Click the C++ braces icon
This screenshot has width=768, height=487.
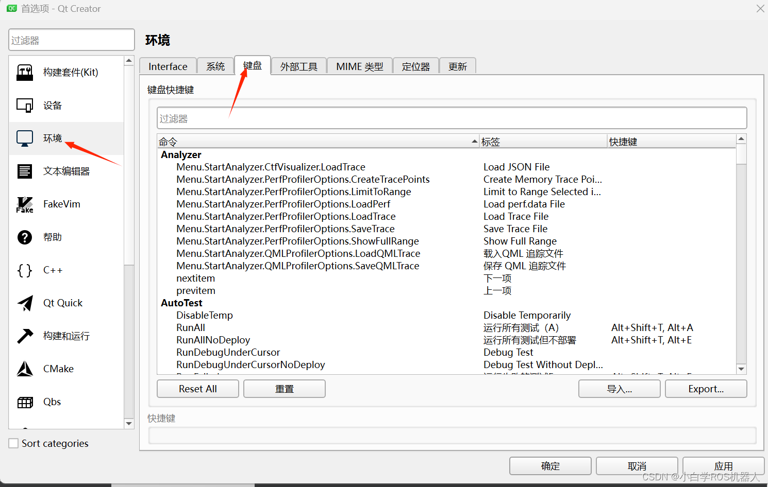pyautogui.click(x=25, y=270)
